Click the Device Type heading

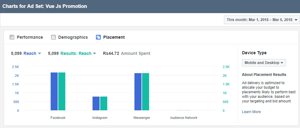254,53
